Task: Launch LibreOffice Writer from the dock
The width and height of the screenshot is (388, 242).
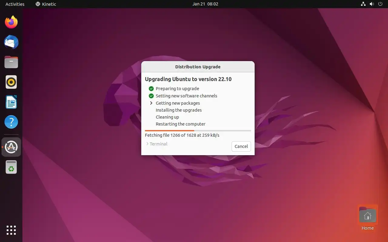Action: [11, 102]
